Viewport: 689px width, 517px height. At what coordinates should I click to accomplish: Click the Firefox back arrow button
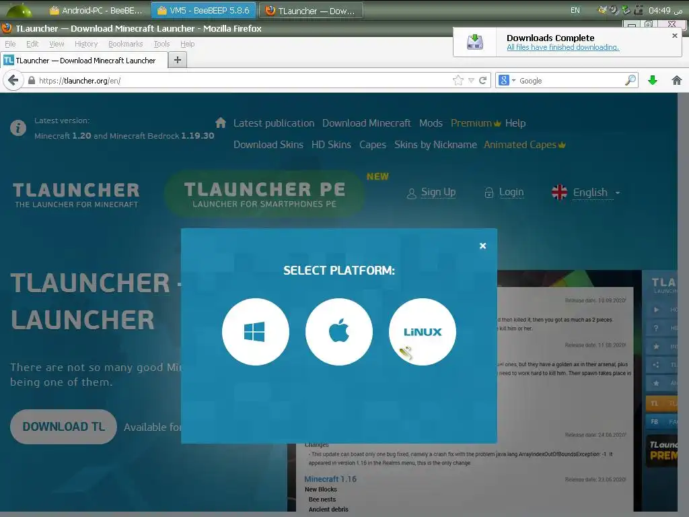point(13,81)
